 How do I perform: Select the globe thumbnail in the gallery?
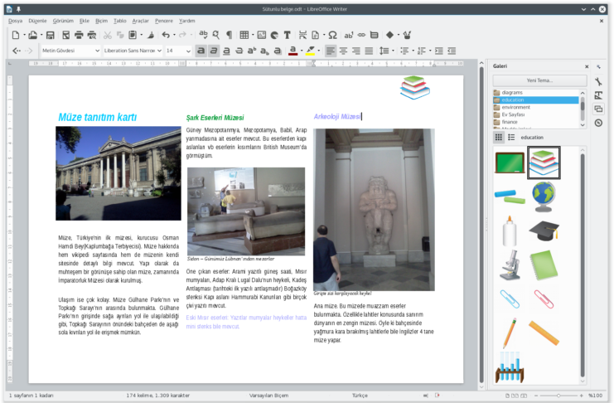(543, 196)
